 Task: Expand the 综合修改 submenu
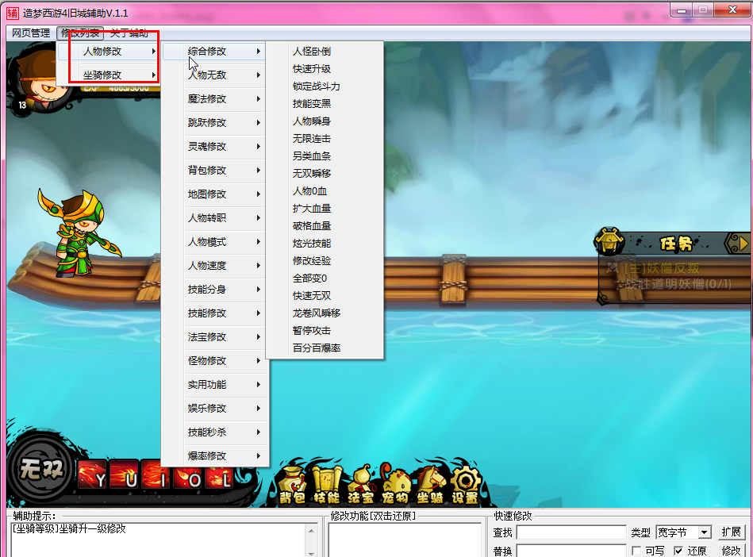214,52
